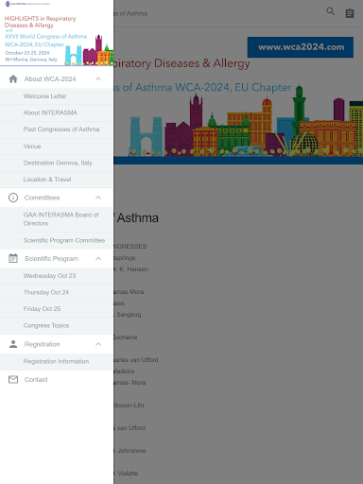The width and height of the screenshot is (363, 484).
Task: Open the Welcome Letter page
Action: [x=57, y=96]
